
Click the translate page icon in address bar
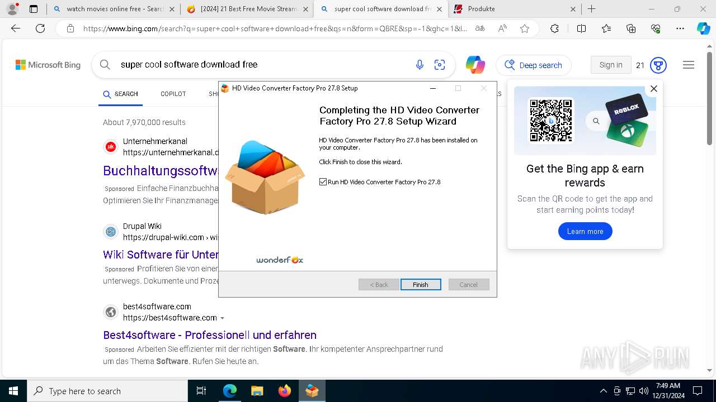[x=480, y=28]
